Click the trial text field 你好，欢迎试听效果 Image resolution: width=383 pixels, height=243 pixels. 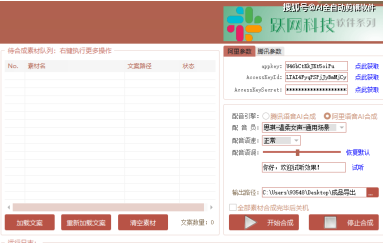(x=304, y=167)
